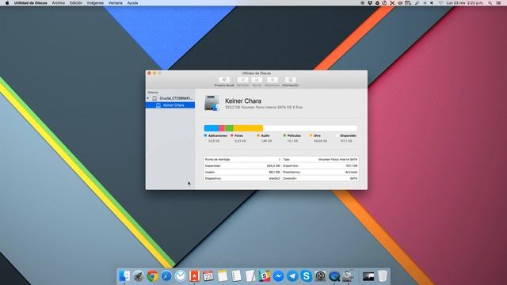The height and width of the screenshot is (285, 507).
Task: Click the Audio legend label
Action: pyautogui.click(x=265, y=135)
